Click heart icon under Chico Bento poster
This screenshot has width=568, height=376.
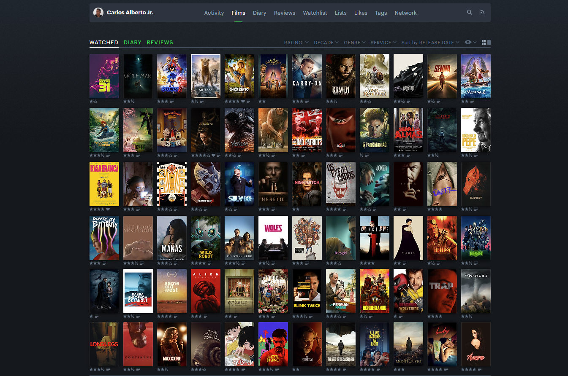[243, 101]
